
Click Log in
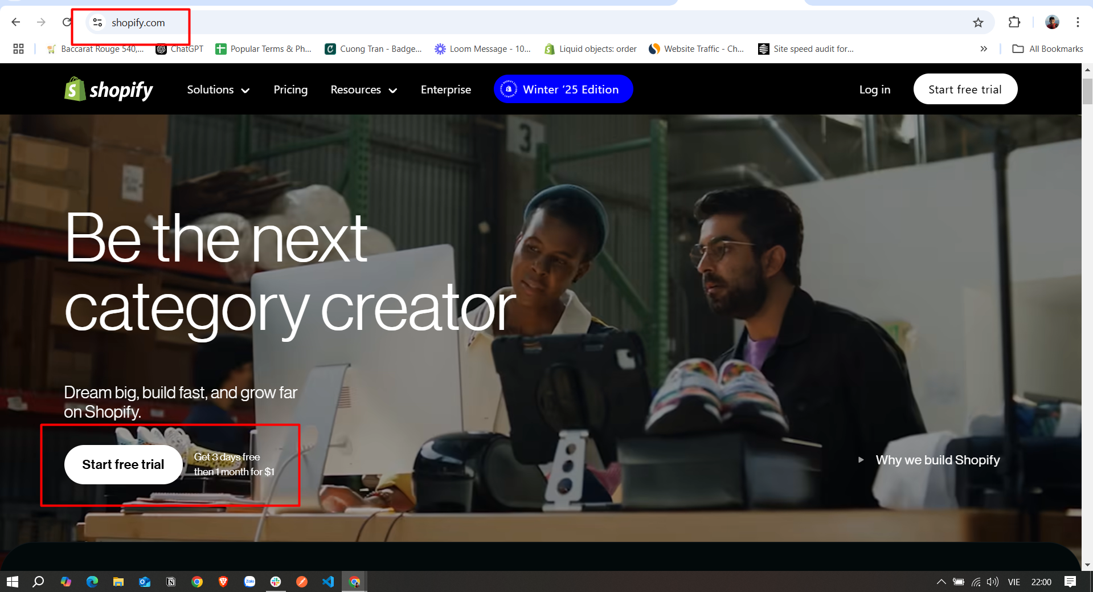point(875,89)
